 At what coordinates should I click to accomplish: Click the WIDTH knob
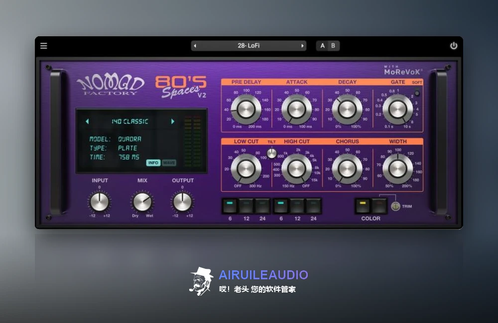pos(397,168)
